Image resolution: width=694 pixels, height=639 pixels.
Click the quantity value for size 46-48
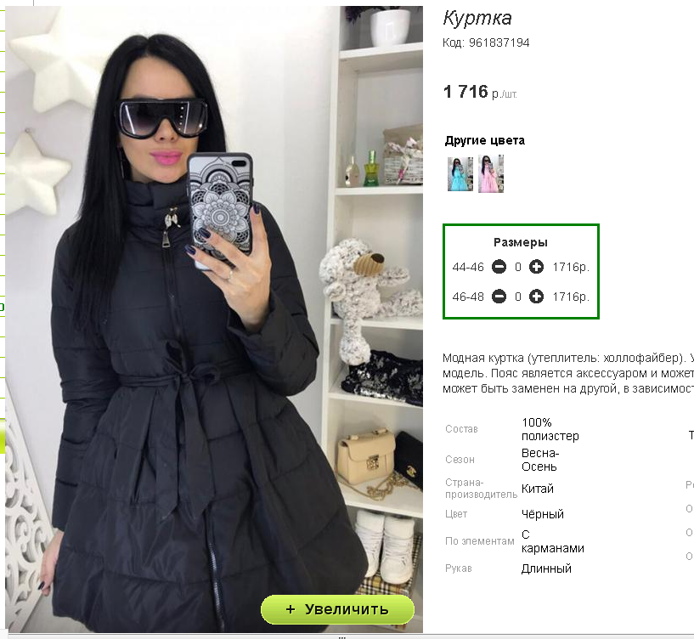(518, 297)
